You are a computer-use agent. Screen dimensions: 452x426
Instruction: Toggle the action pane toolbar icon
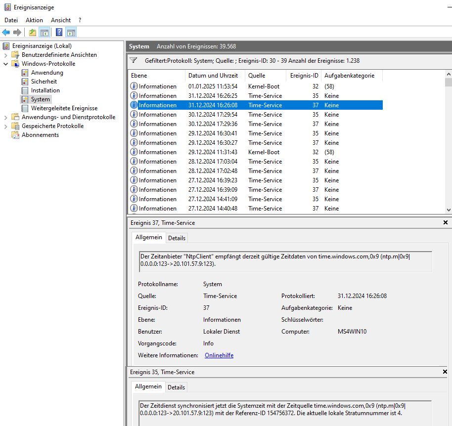[71, 32]
